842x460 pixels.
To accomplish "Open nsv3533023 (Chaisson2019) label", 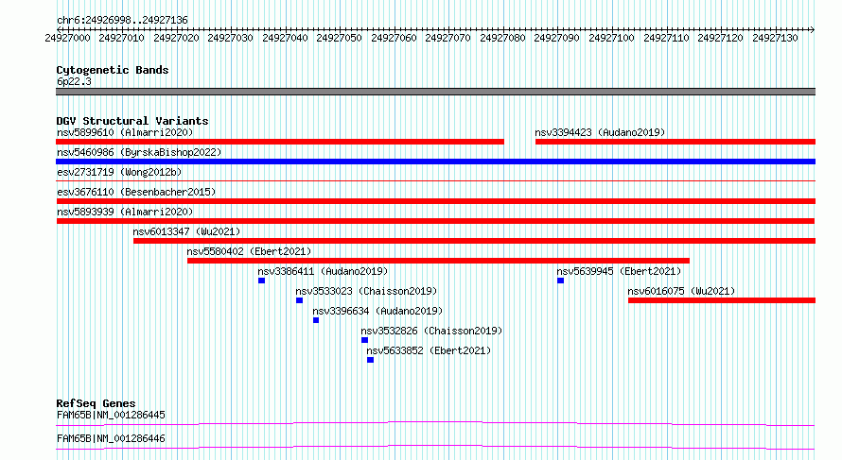I will pos(366,291).
